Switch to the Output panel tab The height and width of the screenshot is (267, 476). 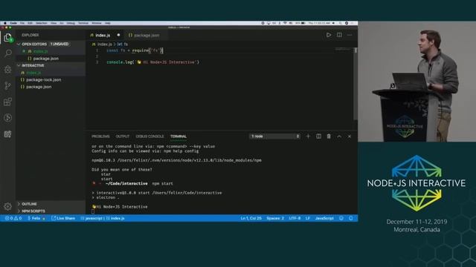point(122,136)
